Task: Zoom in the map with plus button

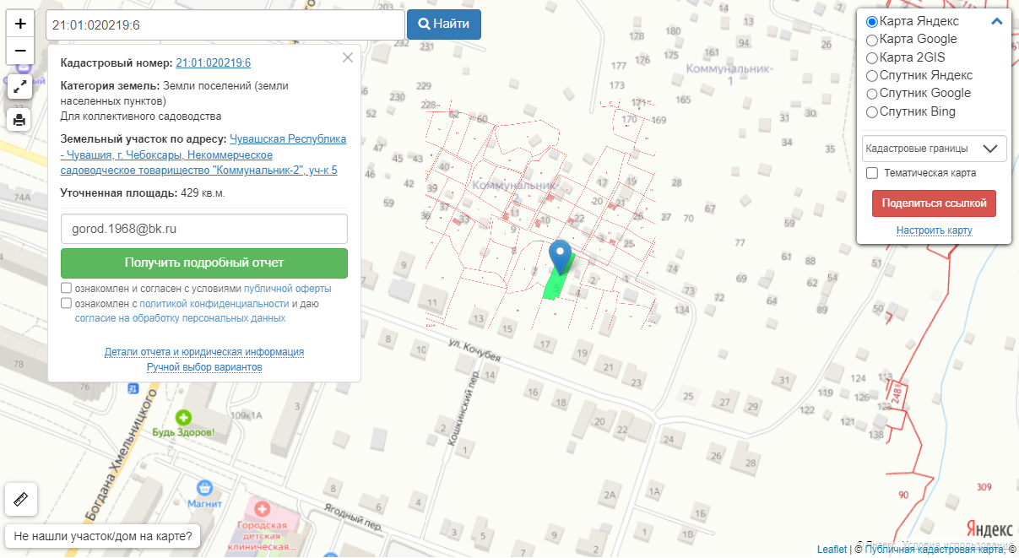Action: 20,24
